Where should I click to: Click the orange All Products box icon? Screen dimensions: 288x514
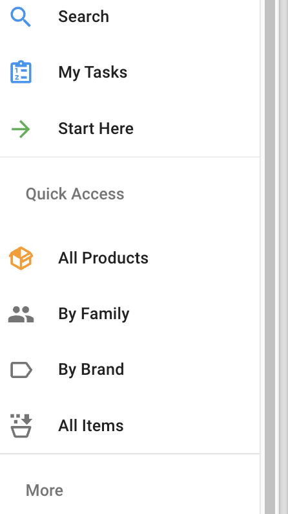(21, 258)
